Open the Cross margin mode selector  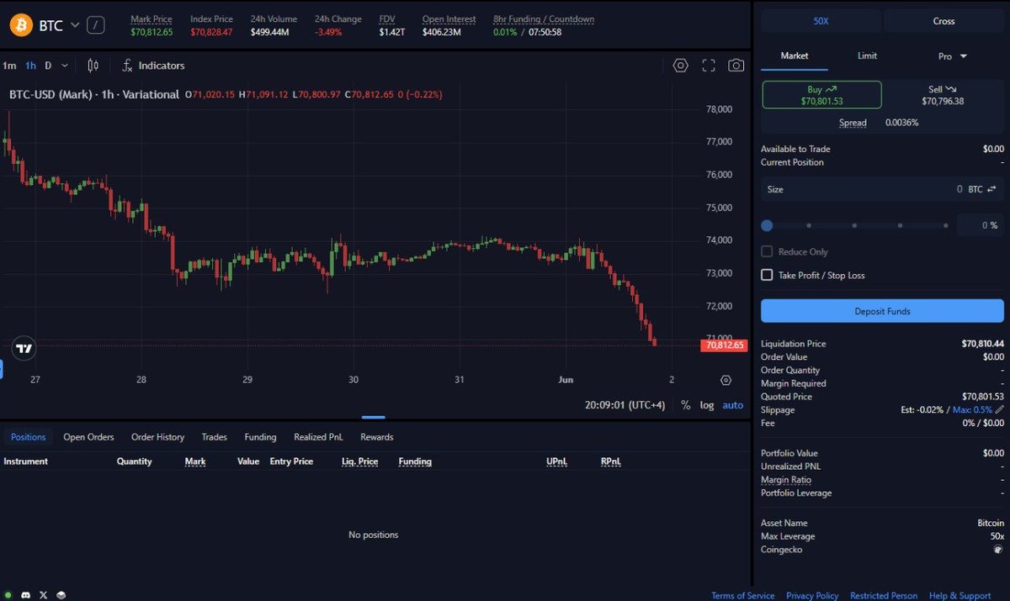click(944, 21)
